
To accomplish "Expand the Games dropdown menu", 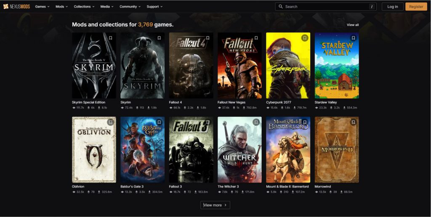I will [x=42, y=7].
